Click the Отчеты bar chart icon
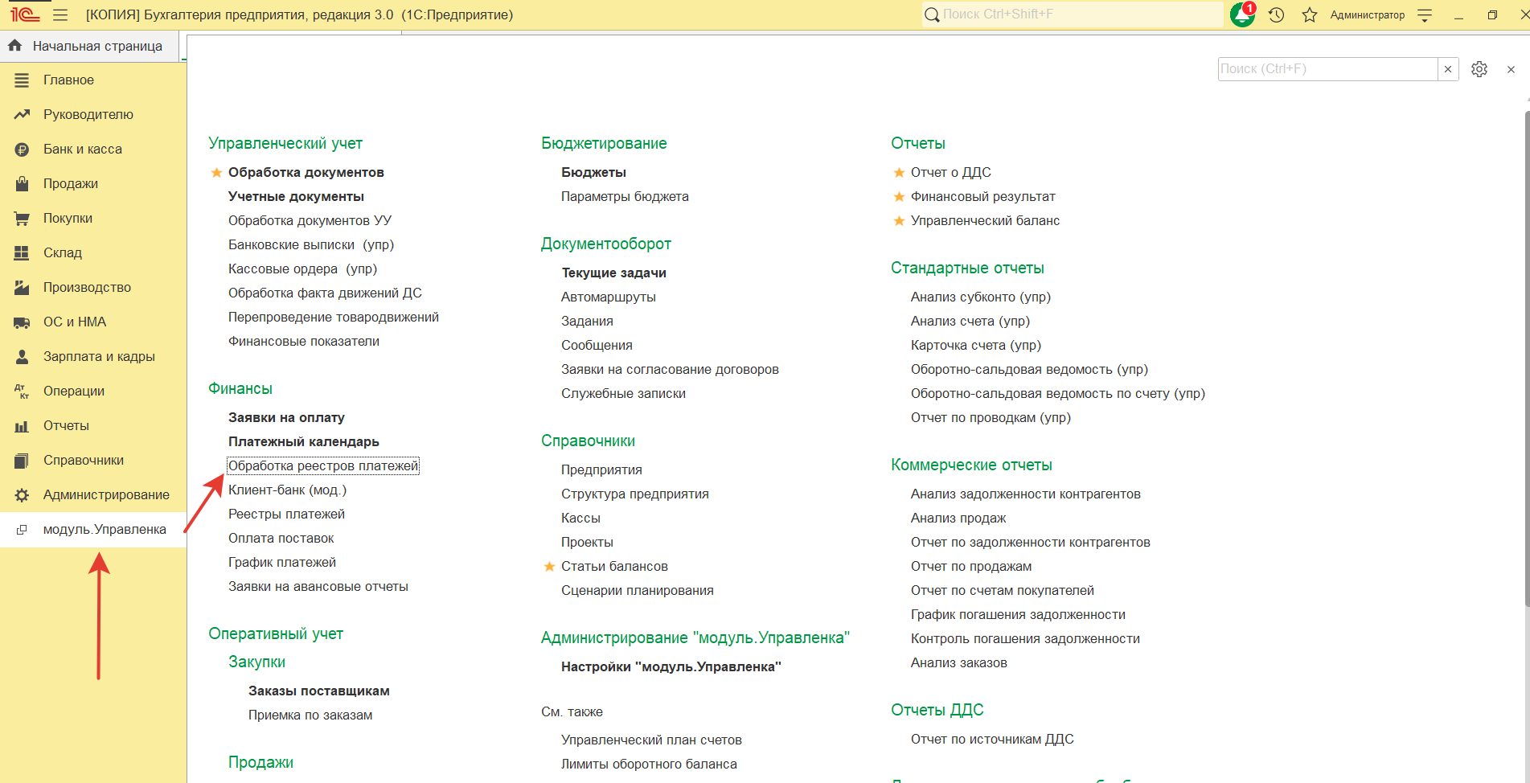This screenshot has width=1530, height=783. click(x=22, y=426)
